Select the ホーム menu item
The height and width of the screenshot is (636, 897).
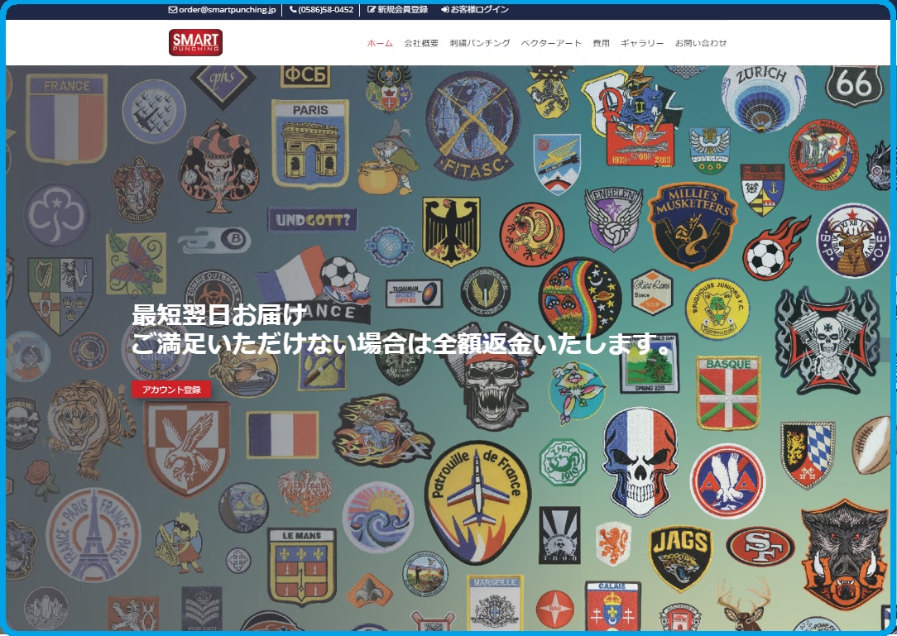[380, 44]
